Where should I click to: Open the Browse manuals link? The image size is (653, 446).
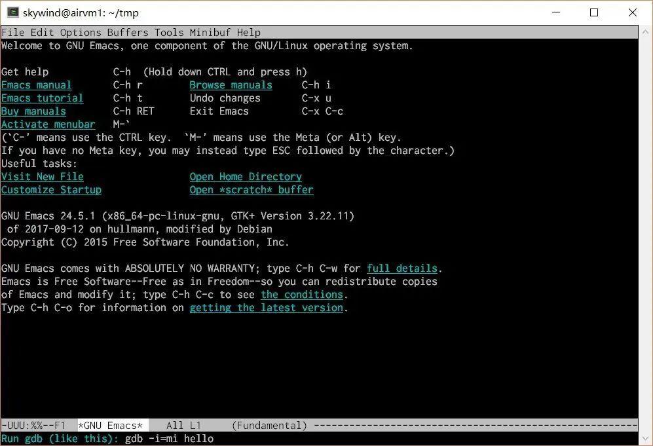231,85
